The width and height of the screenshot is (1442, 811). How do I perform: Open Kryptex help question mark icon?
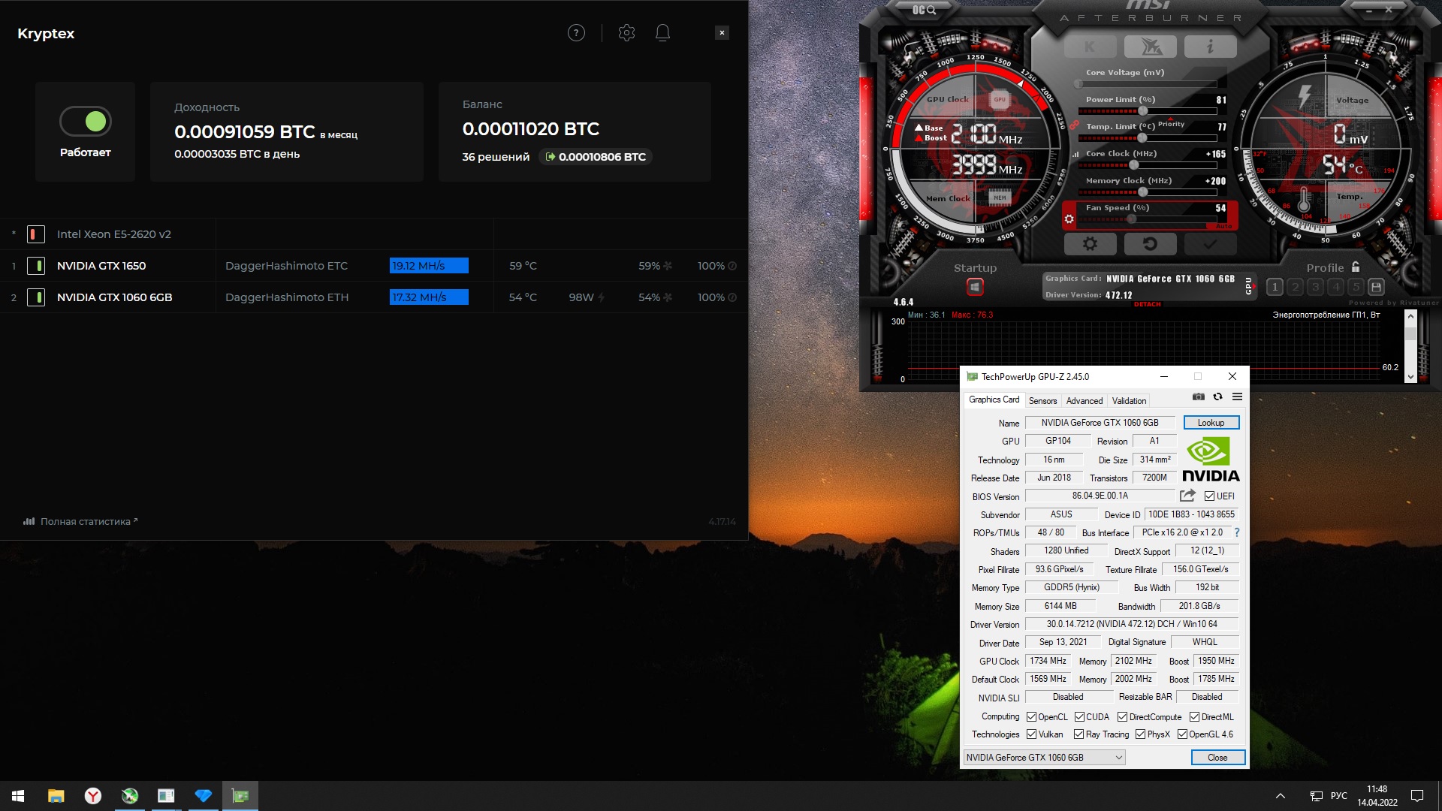576,33
